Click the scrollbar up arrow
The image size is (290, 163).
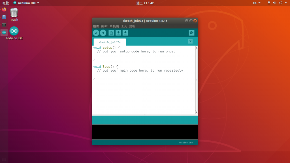(x=197, y=47)
